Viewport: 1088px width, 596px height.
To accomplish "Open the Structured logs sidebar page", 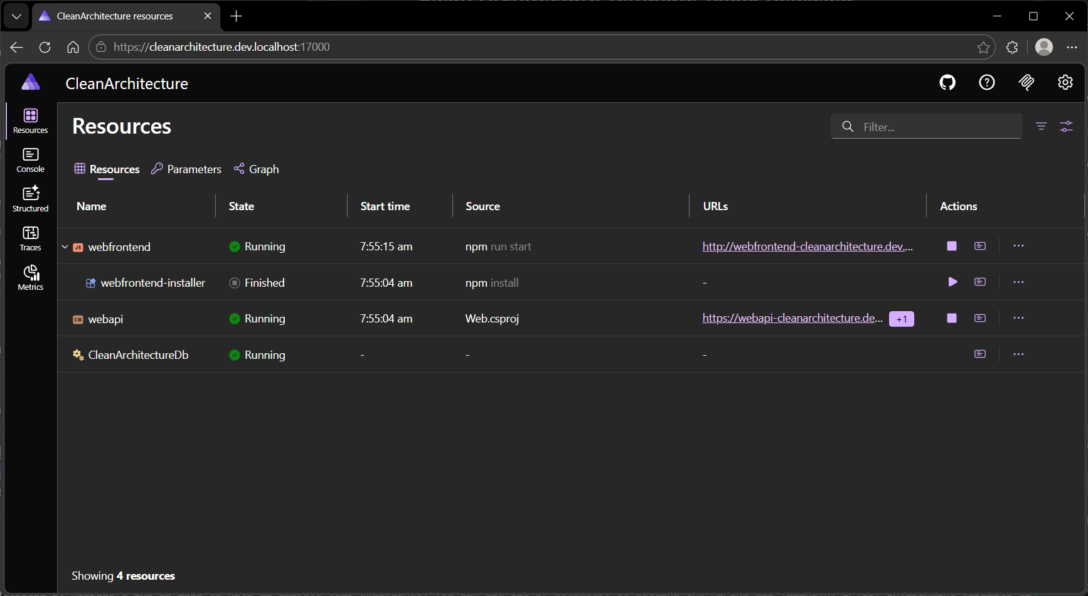I will tap(29, 198).
